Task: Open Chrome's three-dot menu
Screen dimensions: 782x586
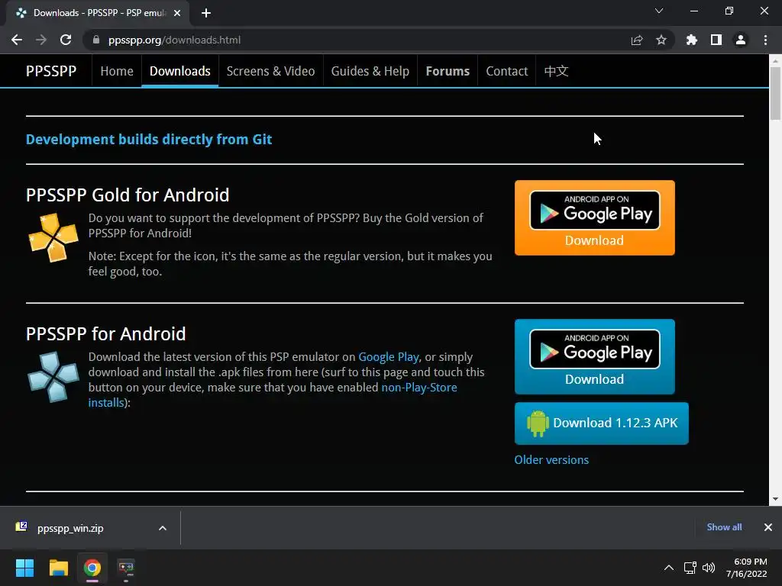Action: pyautogui.click(x=765, y=40)
